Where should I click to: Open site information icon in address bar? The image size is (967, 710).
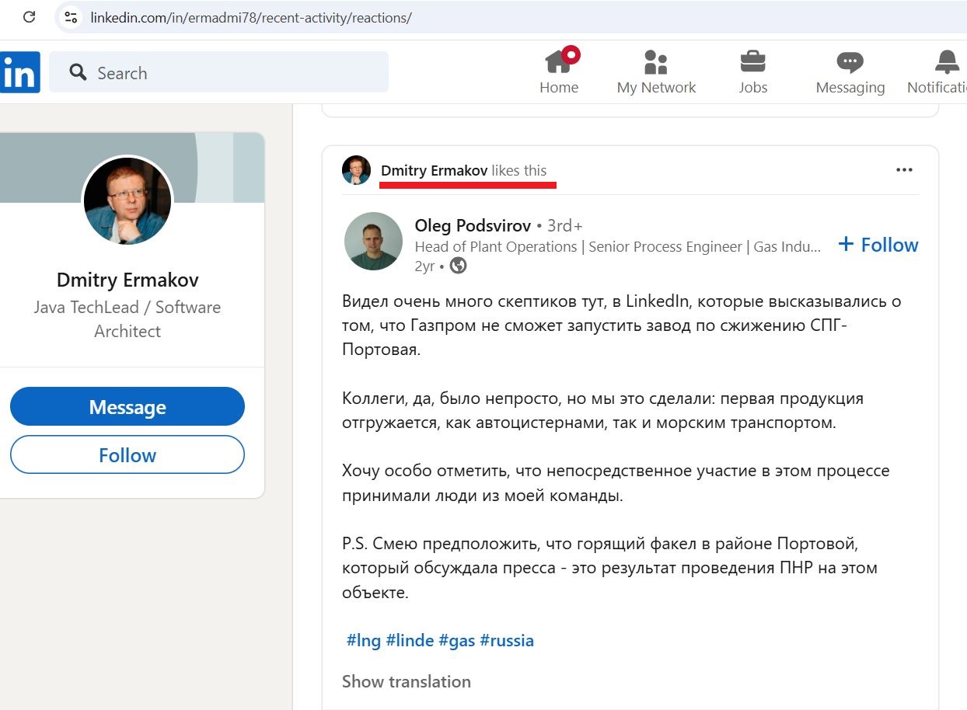coord(71,17)
